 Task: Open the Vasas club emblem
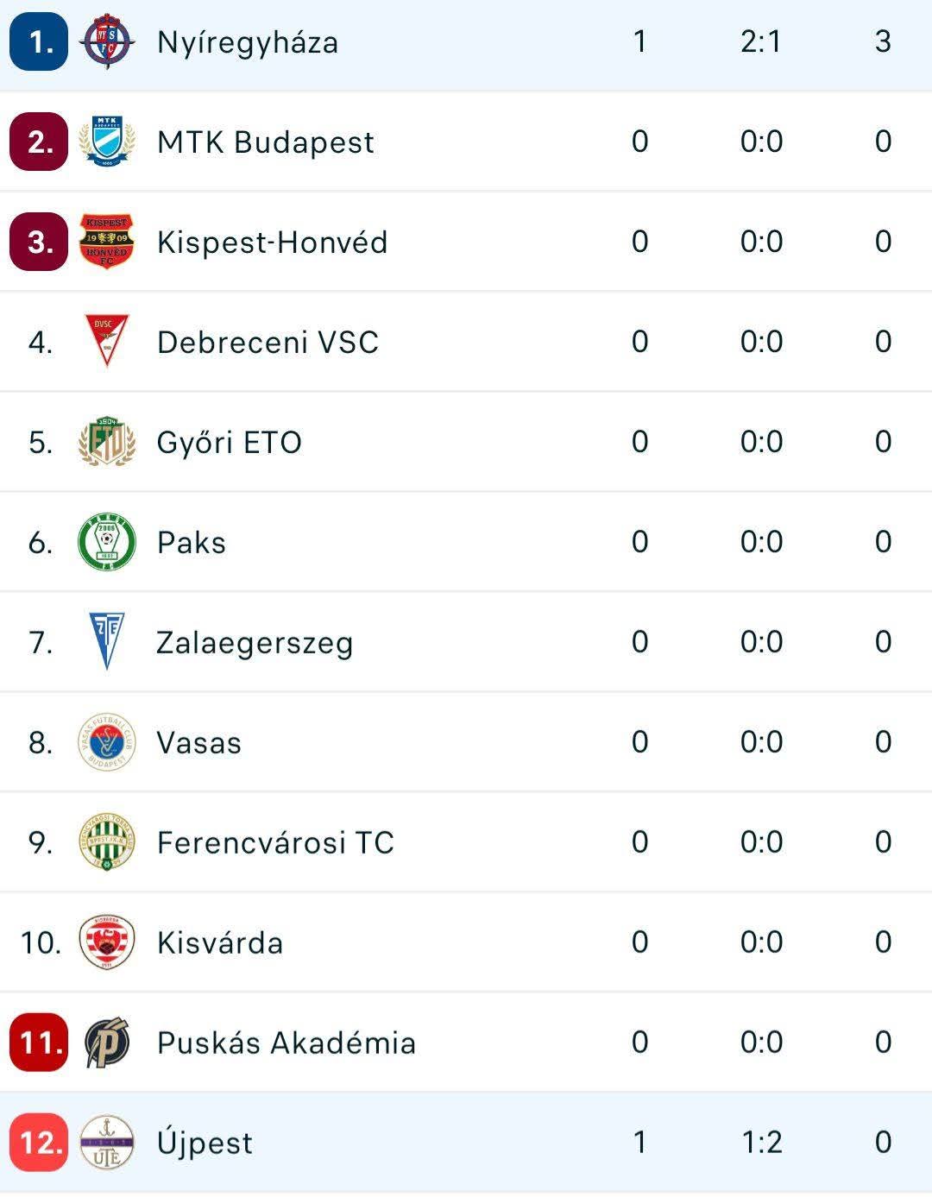click(107, 742)
